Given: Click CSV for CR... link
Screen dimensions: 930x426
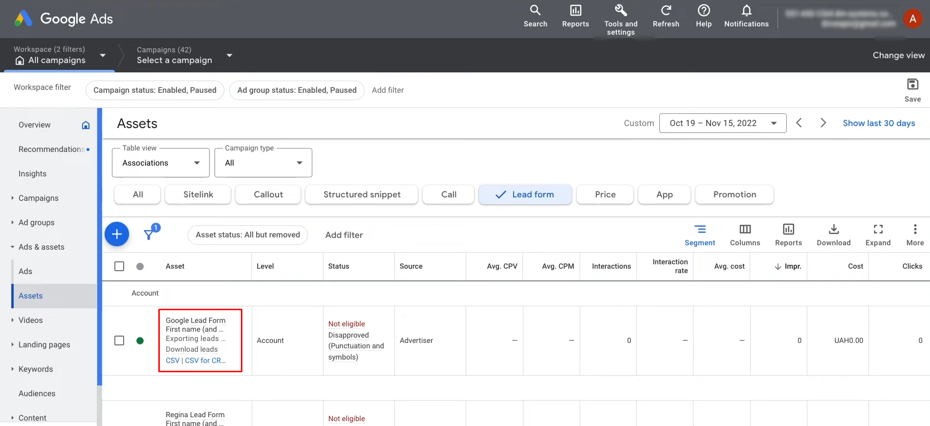Looking at the screenshot, I should coord(205,361).
